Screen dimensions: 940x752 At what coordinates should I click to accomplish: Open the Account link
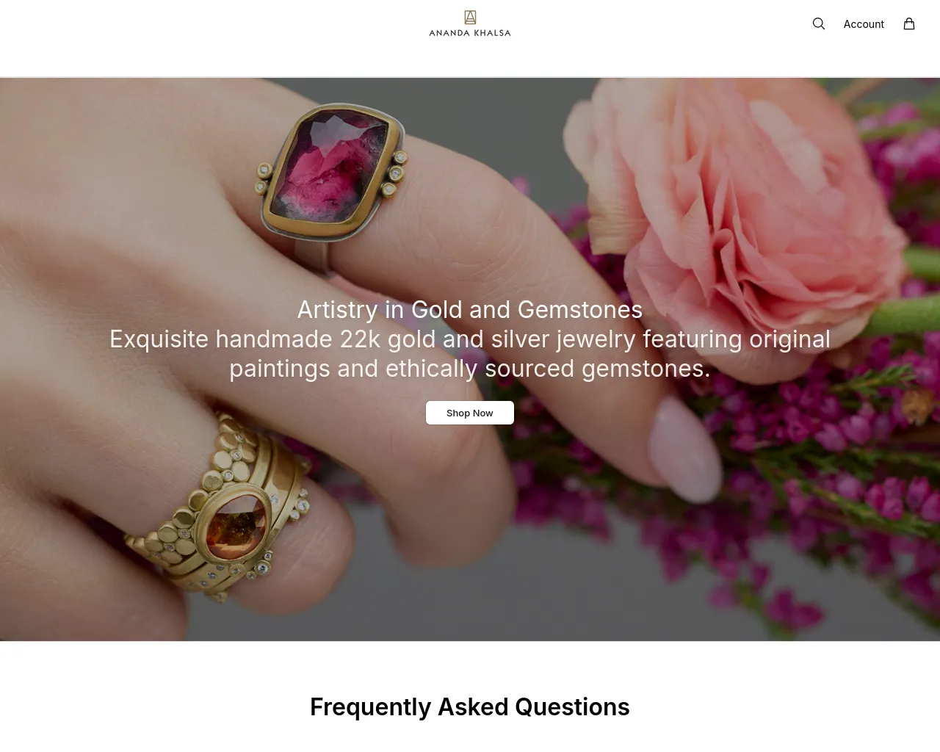coord(864,24)
